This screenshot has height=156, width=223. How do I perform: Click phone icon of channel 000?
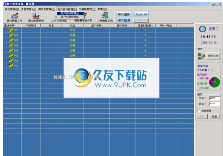pyautogui.click(x=11, y=30)
